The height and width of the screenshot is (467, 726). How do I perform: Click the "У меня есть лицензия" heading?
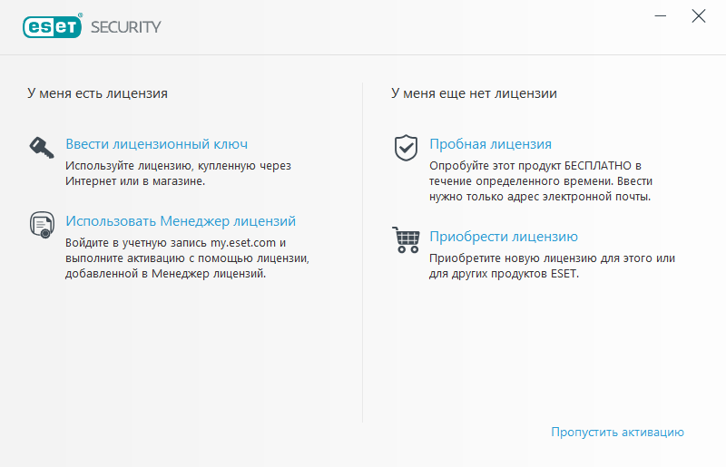pos(97,93)
